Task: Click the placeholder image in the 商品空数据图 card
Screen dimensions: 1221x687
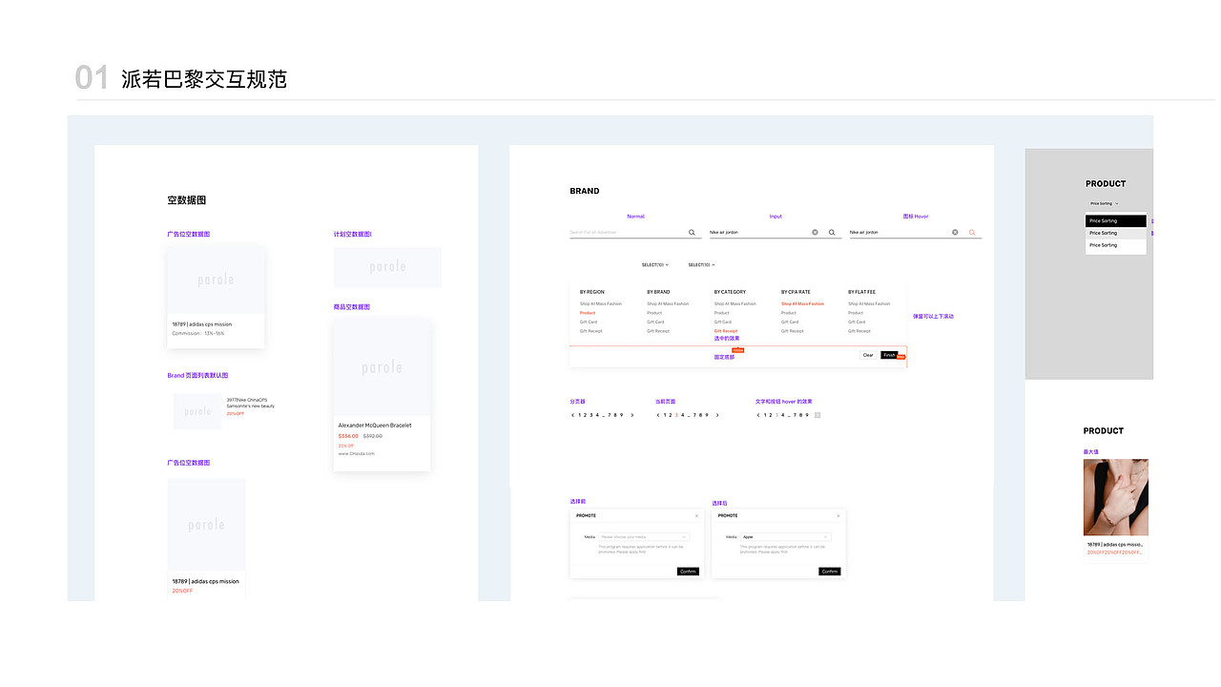Action: pos(382,367)
